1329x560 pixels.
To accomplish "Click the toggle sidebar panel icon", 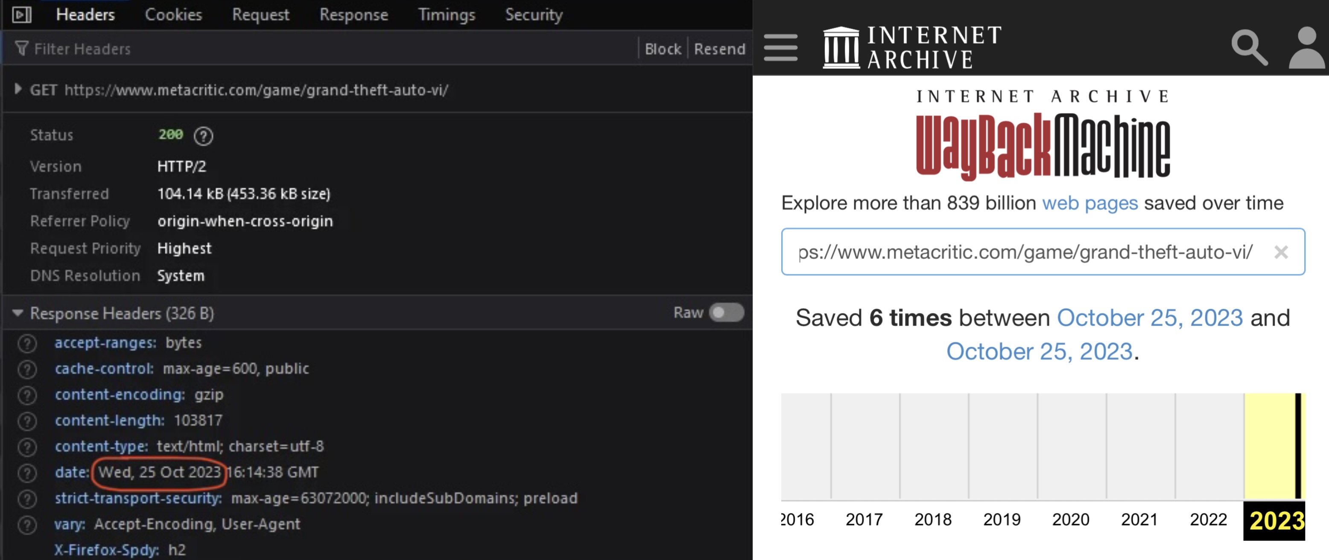I will point(22,15).
